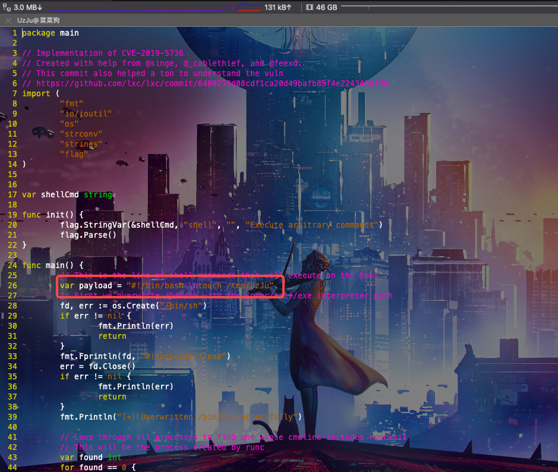Click the "func init() {" line
Viewport: 558px width, 472px height.
click(x=53, y=215)
